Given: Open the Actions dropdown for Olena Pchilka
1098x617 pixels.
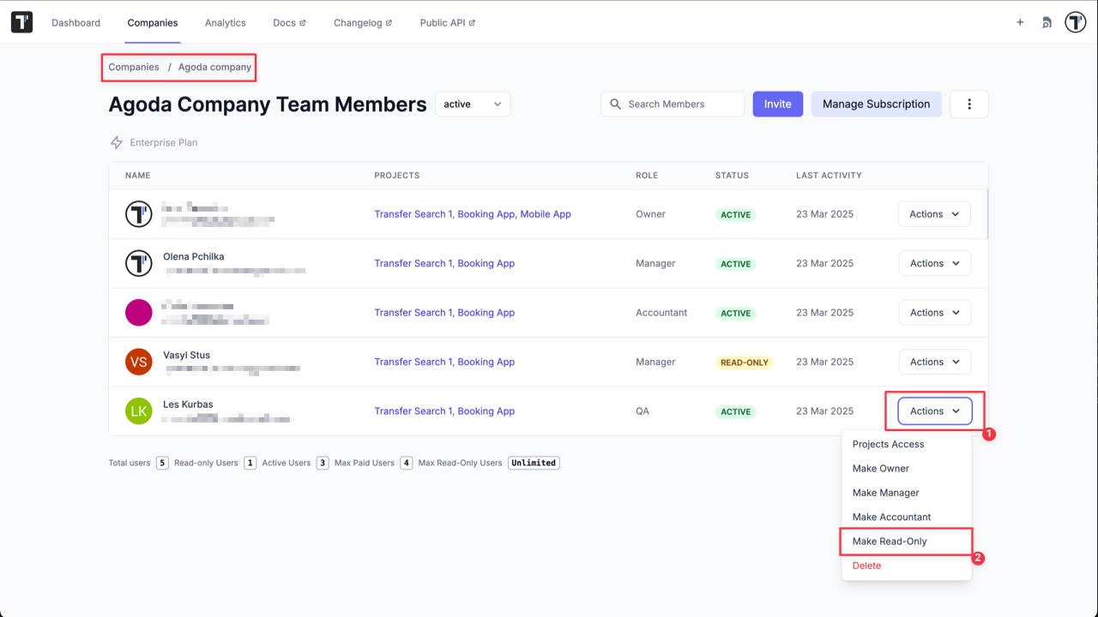Looking at the screenshot, I should click(x=934, y=263).
